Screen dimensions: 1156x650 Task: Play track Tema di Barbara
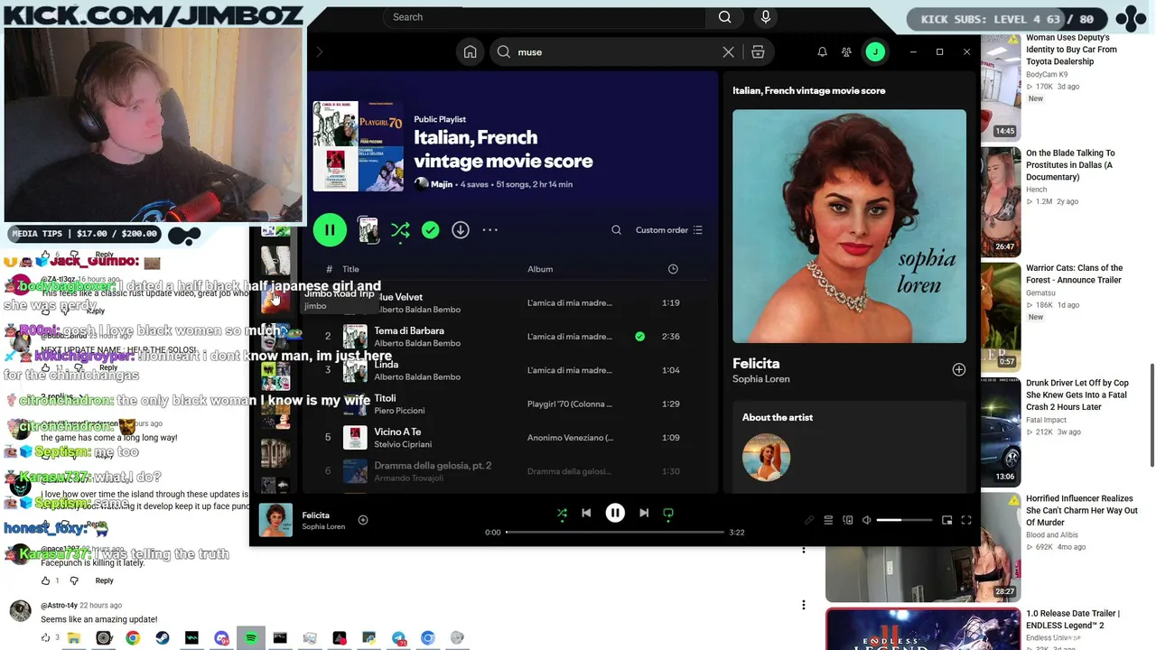[409, 330]
